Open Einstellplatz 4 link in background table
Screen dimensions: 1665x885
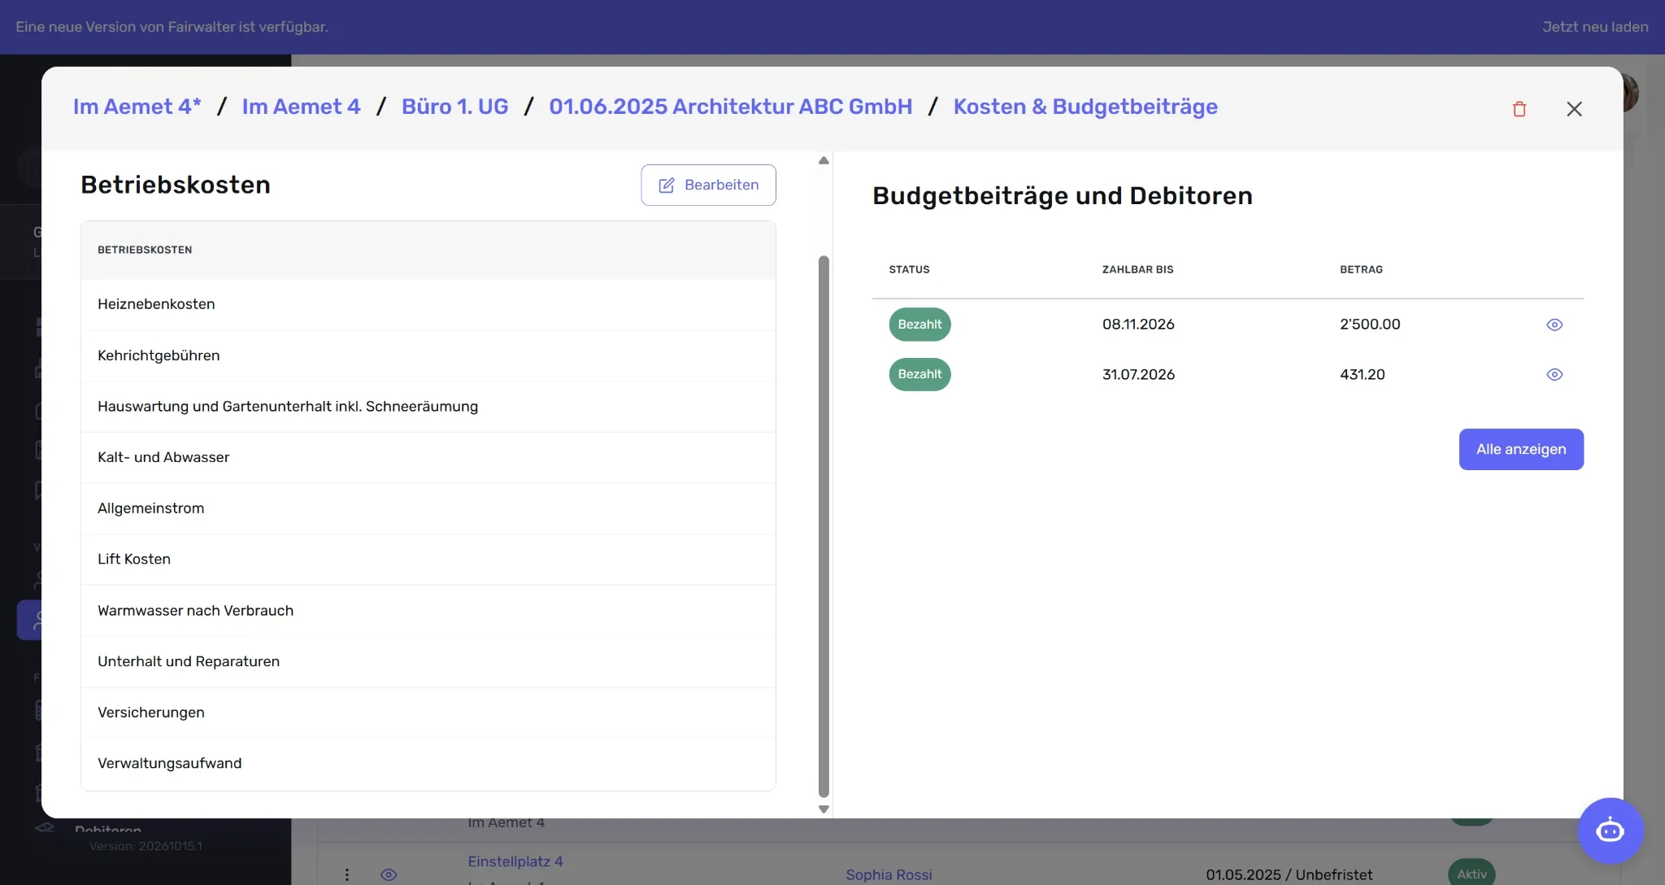click(515, 861)
